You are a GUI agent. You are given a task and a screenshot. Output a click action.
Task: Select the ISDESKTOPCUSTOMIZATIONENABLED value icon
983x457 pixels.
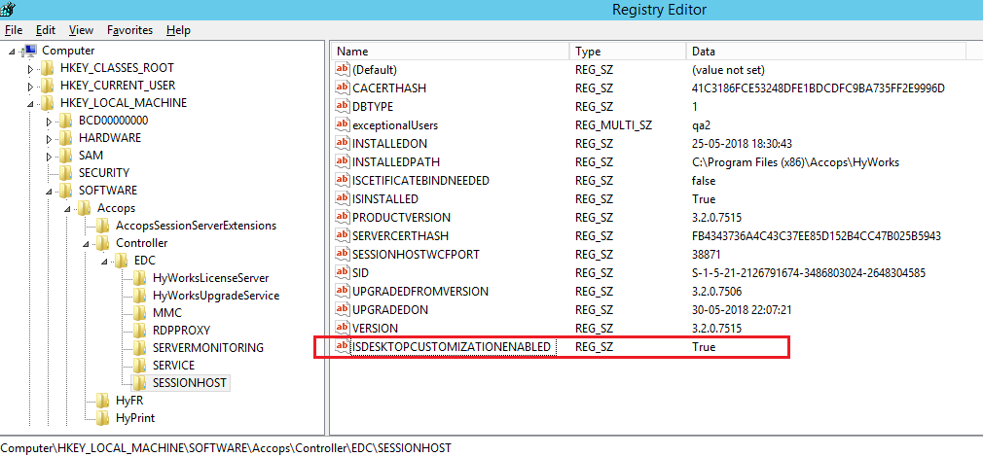click(x=342, y=347)
